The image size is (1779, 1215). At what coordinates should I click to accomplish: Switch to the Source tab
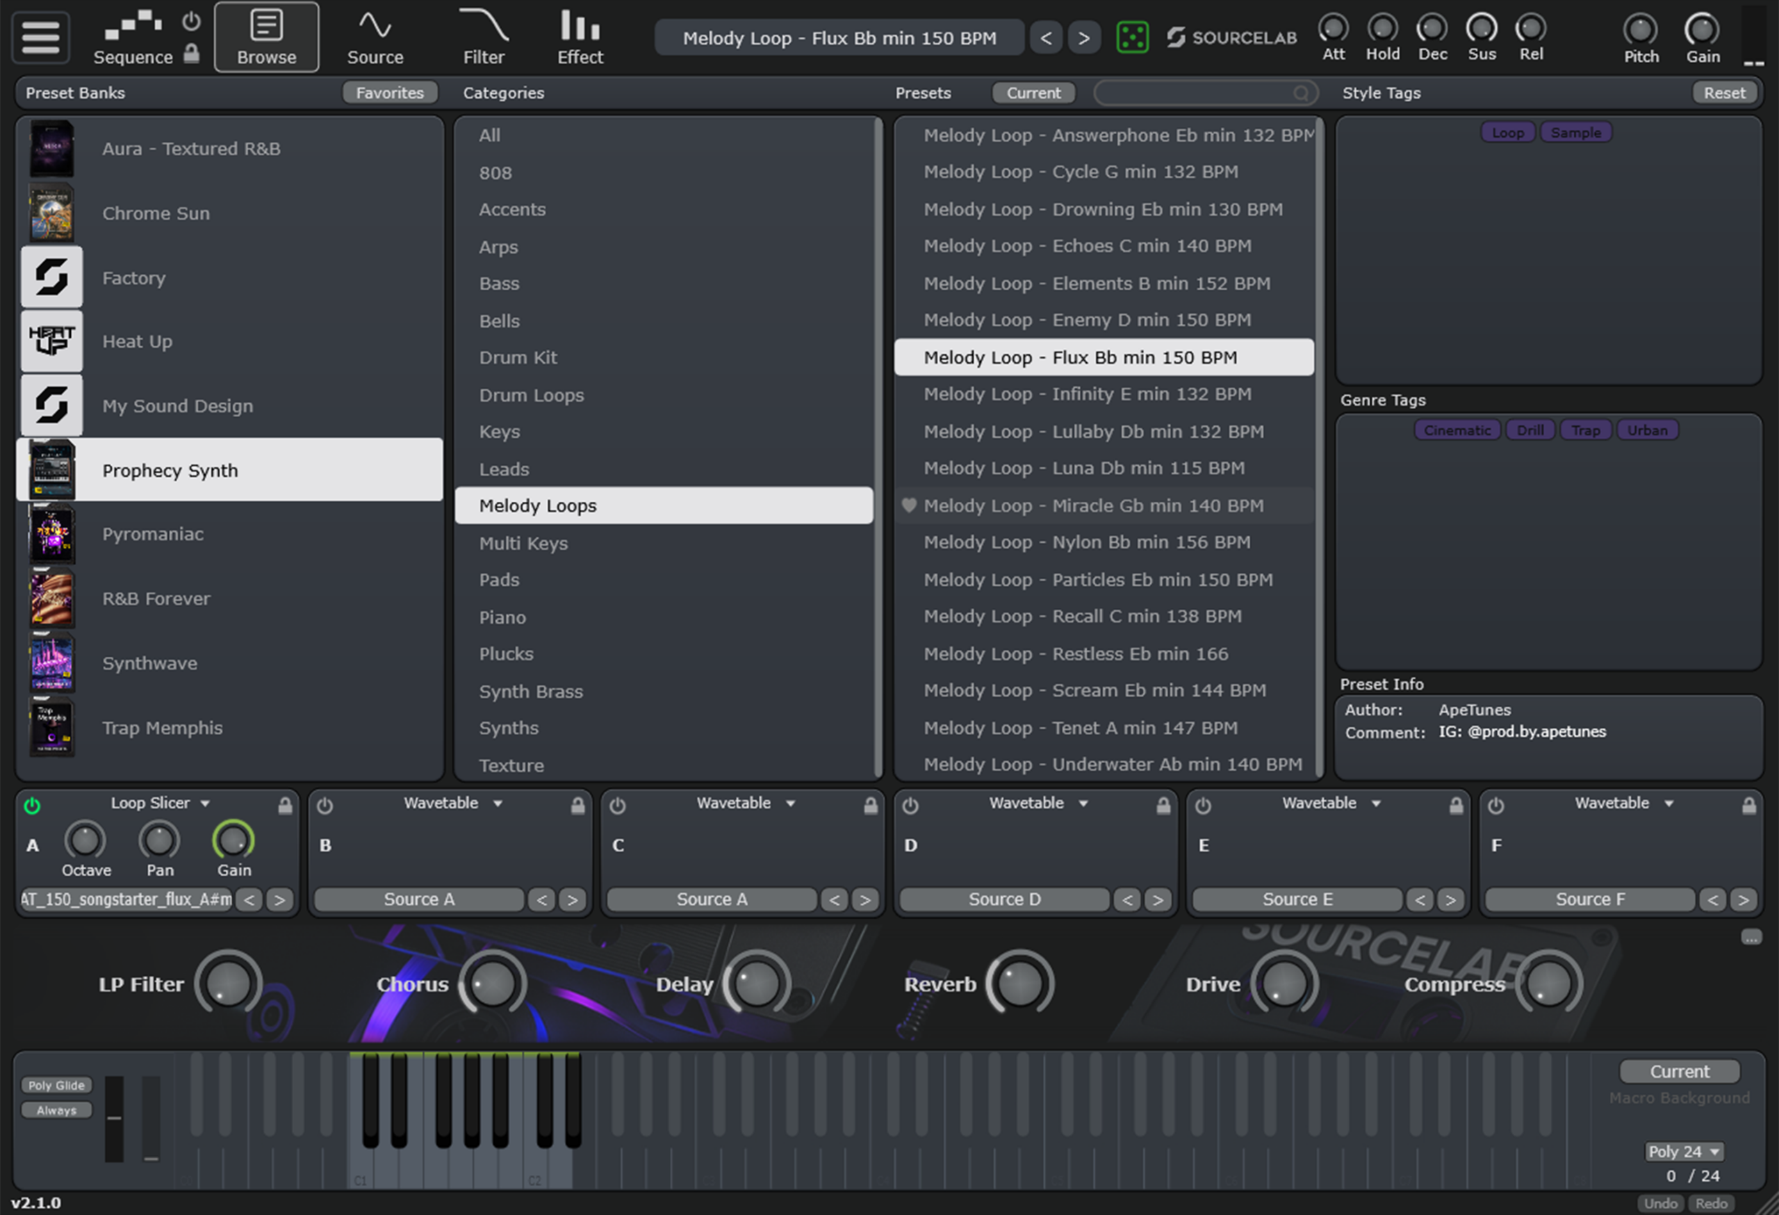tap(375, 37)
